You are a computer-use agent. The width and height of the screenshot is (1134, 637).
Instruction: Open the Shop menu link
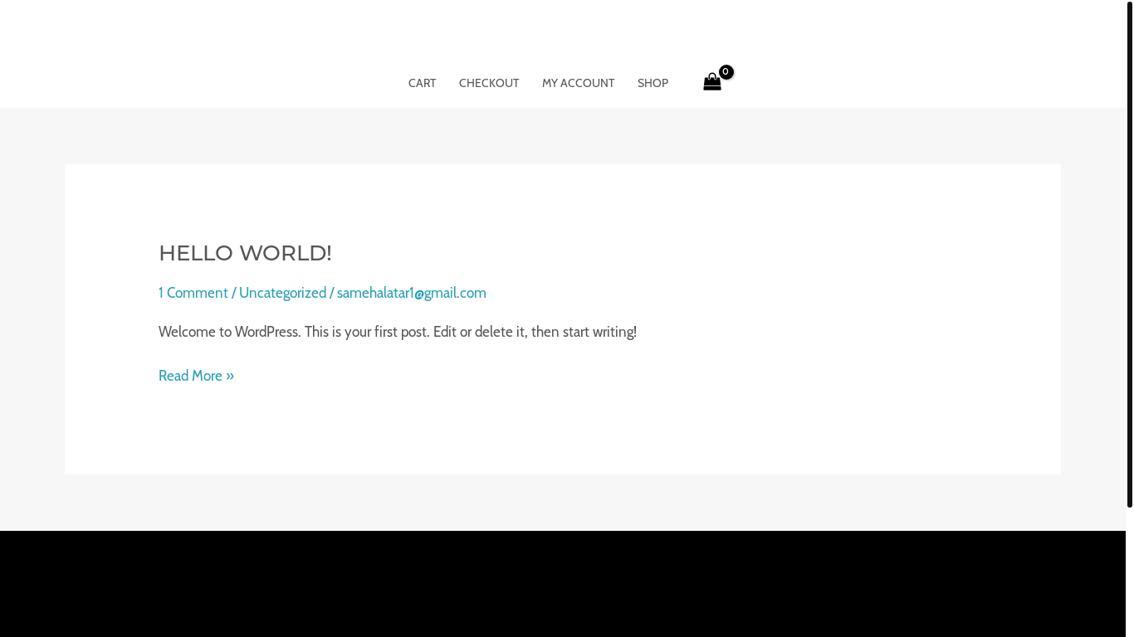click(653, 83)
